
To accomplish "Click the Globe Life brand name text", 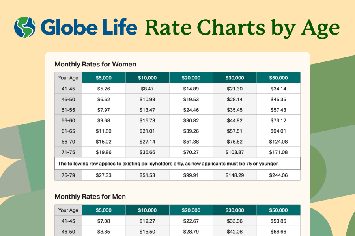I will pyautogui.click(x=89, y=27).
